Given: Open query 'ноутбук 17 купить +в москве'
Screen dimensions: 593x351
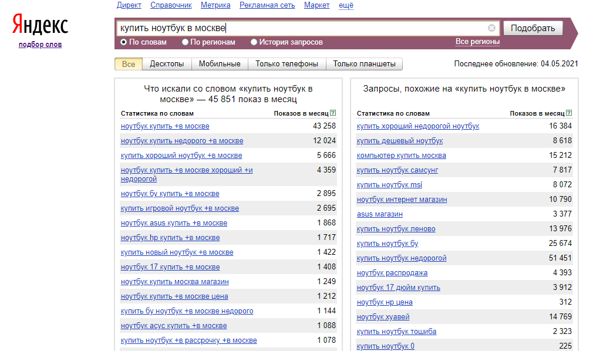Looking at the screenshot, I should pyautogui.click(x=170, y=268).
